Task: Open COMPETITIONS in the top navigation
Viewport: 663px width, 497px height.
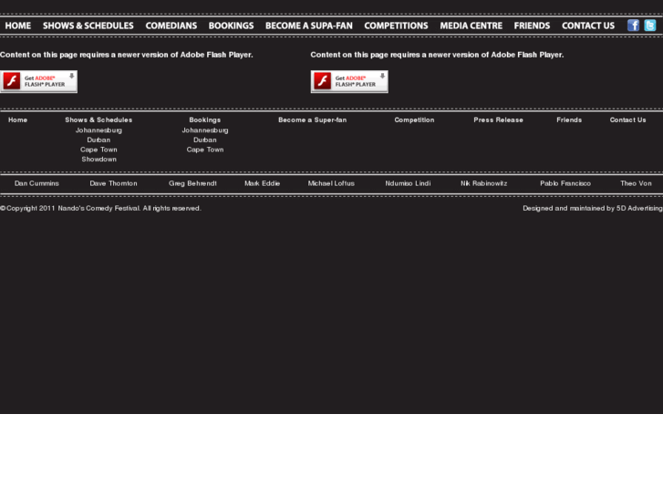Action: 396,26
